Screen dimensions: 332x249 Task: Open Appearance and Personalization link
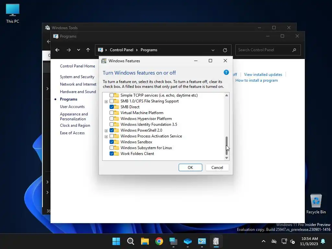[x=74, y=116]
